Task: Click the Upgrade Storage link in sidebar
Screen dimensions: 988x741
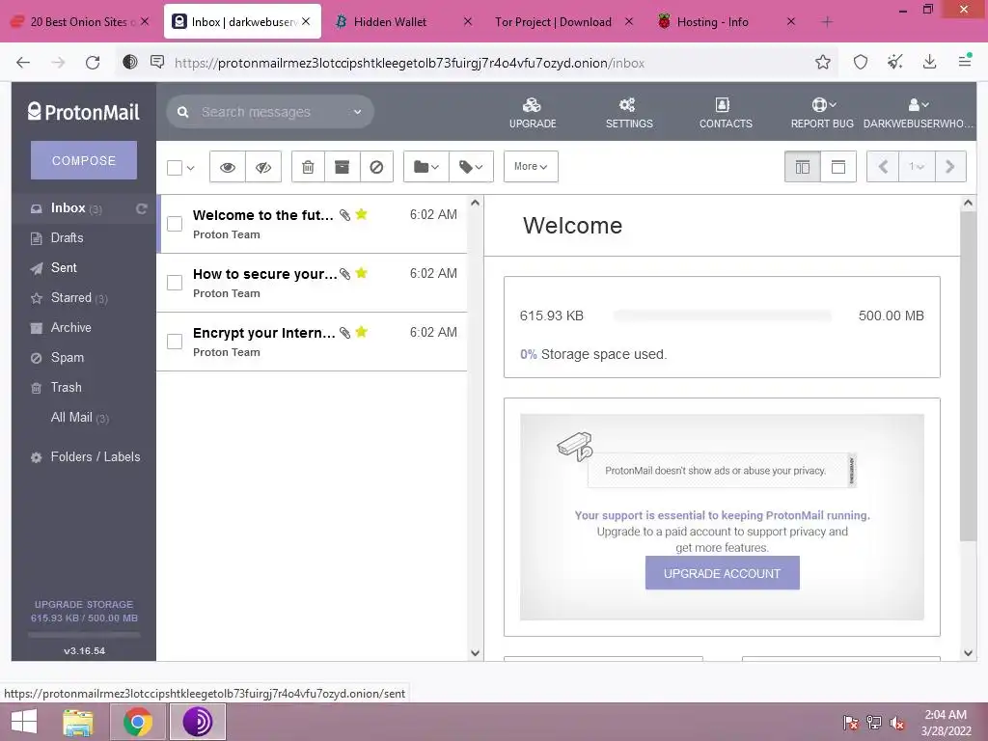Action: click(84, 604)
